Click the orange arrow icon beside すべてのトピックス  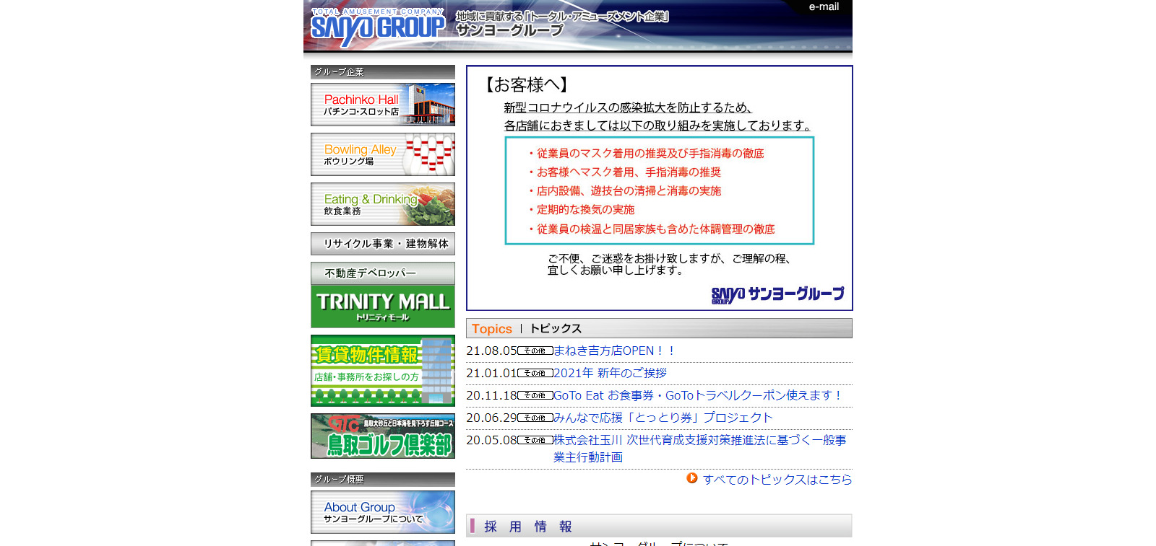692,478
